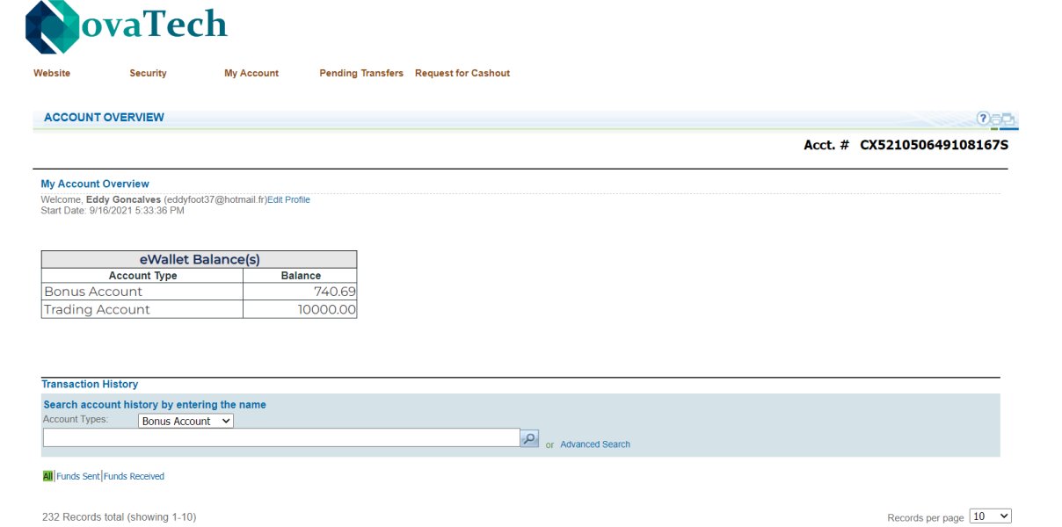Click the Start Date text

pyautogui.click(x=113, y=211)
